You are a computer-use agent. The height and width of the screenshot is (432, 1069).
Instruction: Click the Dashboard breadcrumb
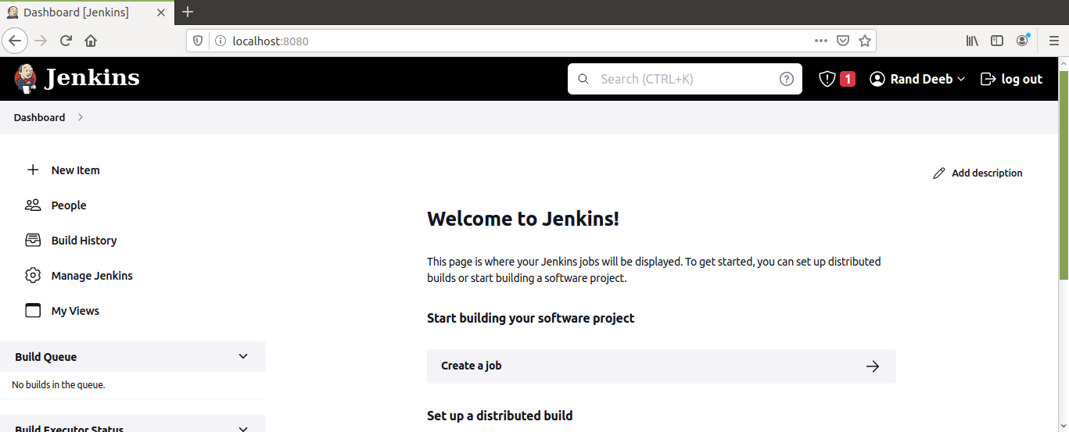coord(39,117)
